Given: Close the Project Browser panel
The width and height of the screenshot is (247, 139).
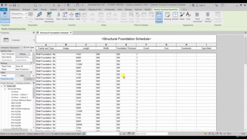Looking at the screenshot, I should [34, 83].
